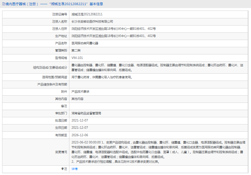The width and height of the screenshot is (251, 175).
Task: Select the registration number 湘械注准20212082211 value
Action: click(87, 14)
